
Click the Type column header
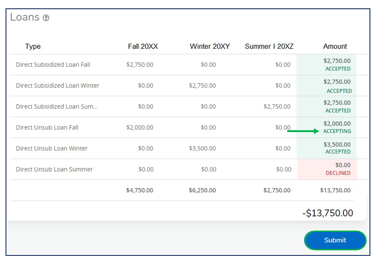click(33, 46)
